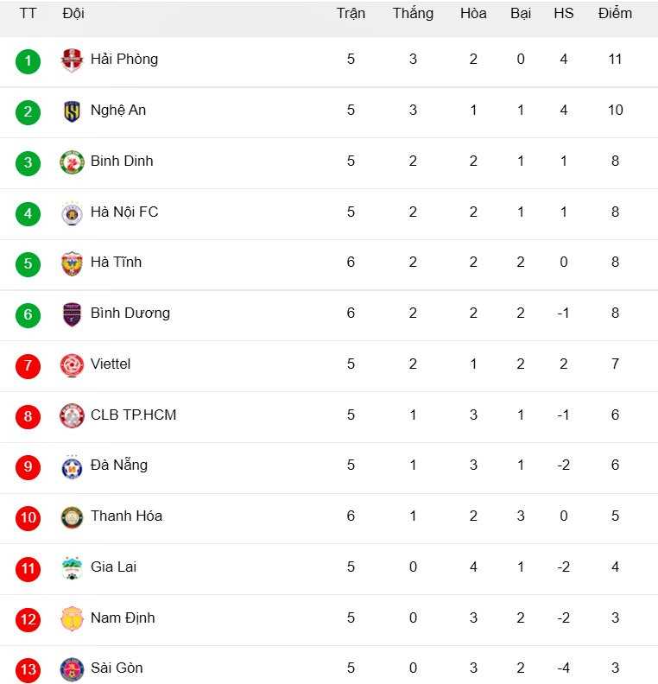Click the Viettel team logo
Image resolution: width=658 pixels, height=684 pixels.
72,365
